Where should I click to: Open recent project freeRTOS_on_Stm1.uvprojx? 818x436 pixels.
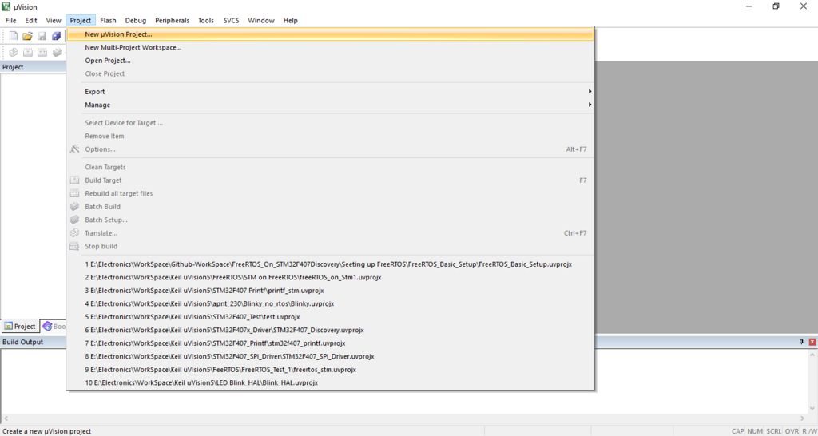[330, 277]
